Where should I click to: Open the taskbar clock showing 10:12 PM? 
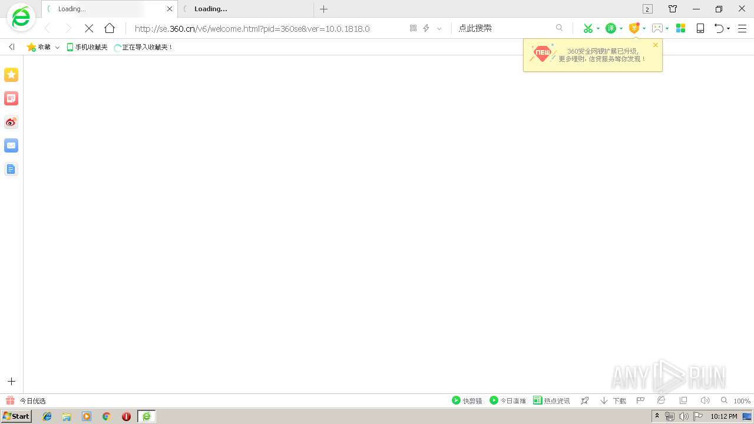tap(723, 416)
